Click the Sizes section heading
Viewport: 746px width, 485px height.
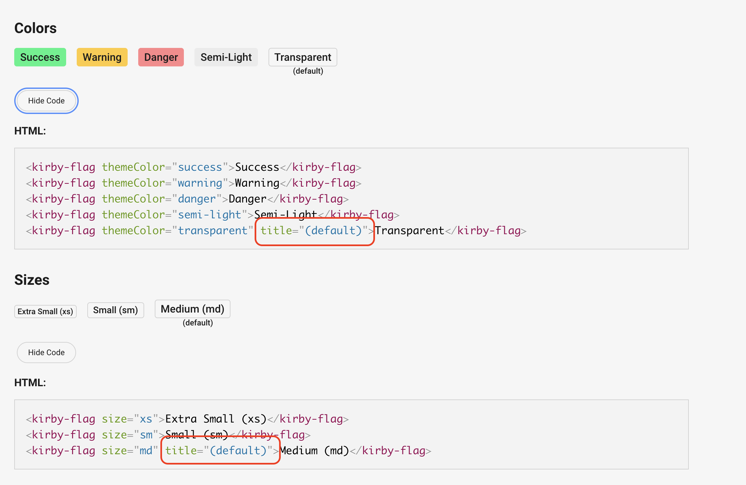(x=32, y=280)
